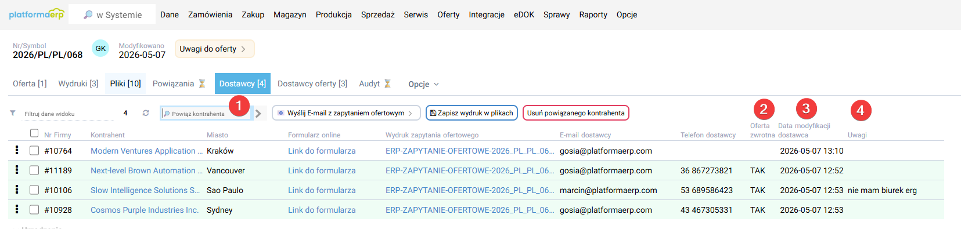Switch to Dostawcy oferty [3] tab
Image resolution: width=961 pixels, height=229 pixels.
point(312,83)
